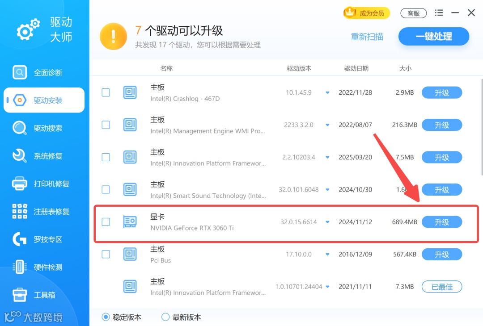
Task: Click the 系统修复 wrench icon
Action: [x=19, y=155]
